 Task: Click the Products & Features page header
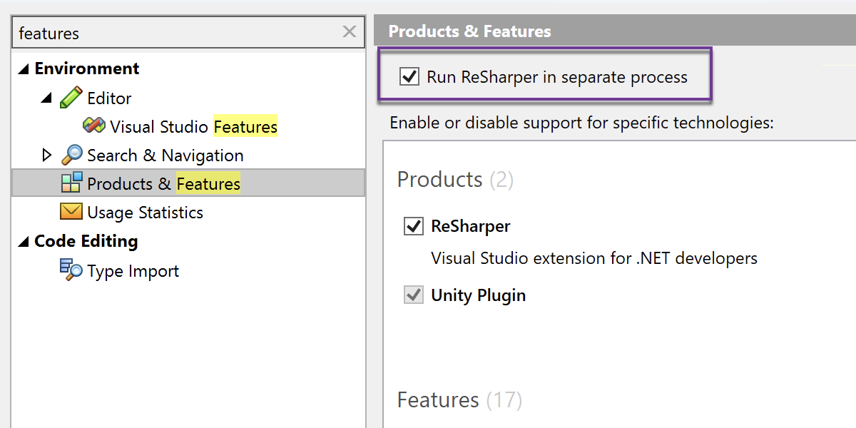[470, 31]
